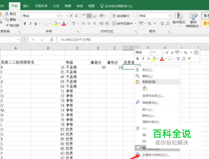Choose 删除 (Delete) in context menu
Viewport: 209px width, 159px height.
pos(157,116)
